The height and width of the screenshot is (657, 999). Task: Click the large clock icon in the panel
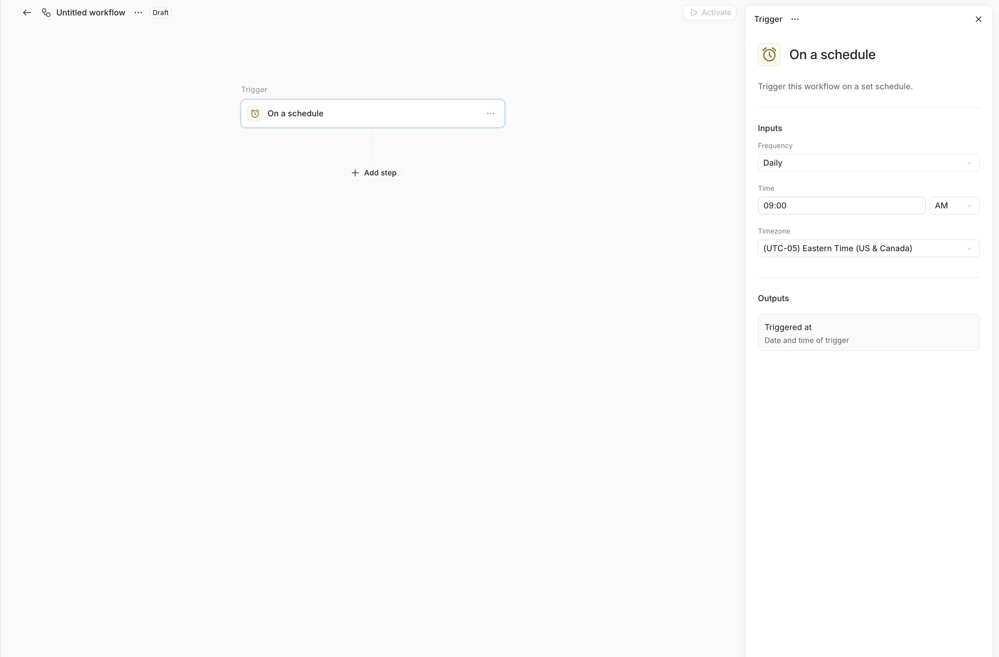(769, 55)
